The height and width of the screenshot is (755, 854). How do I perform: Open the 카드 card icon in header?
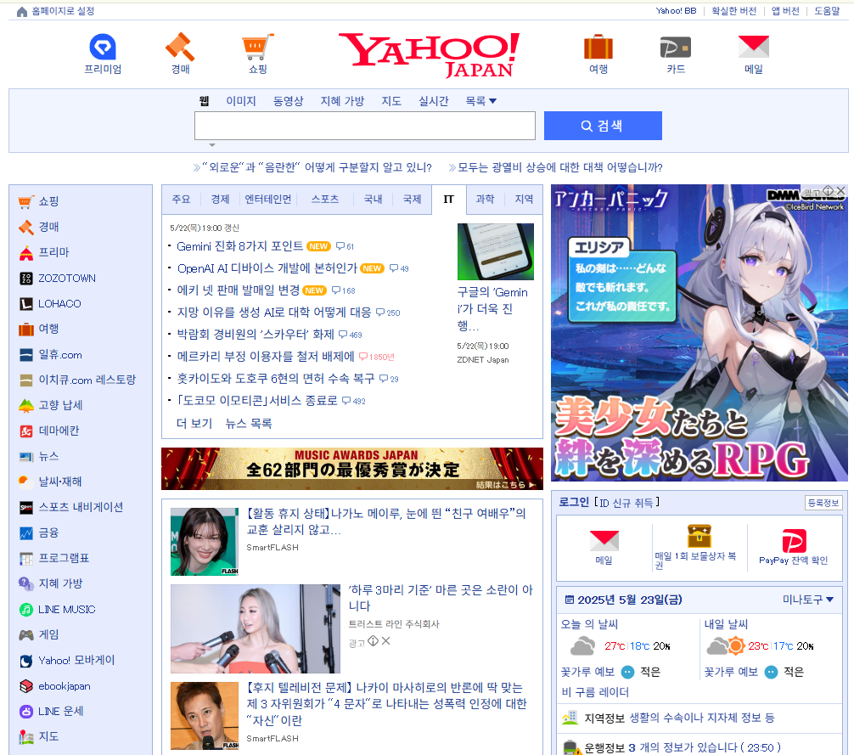tap(676, 48)
